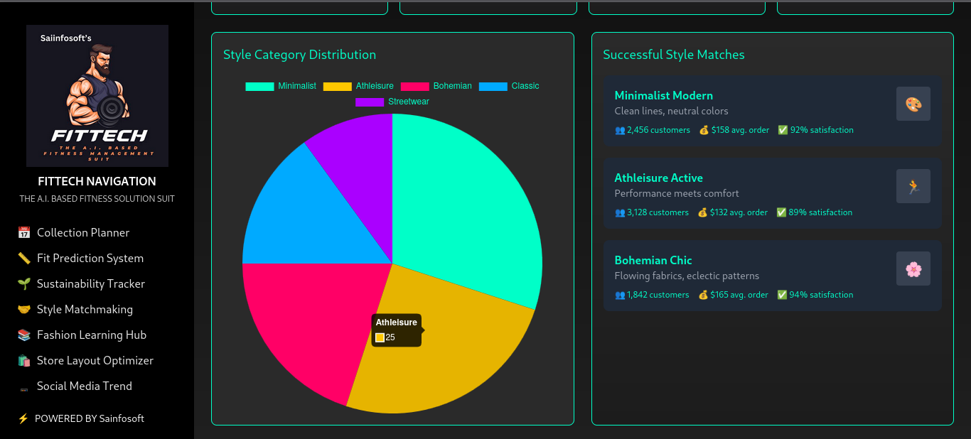Viewport: 971px width, 439px height.
Task: Toggle Minimalist legend item in chart
Action: point(281,86)
